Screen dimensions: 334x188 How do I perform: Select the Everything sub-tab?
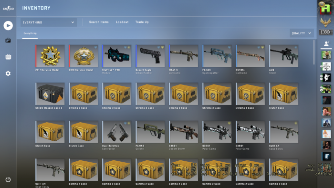pos(30,33)
